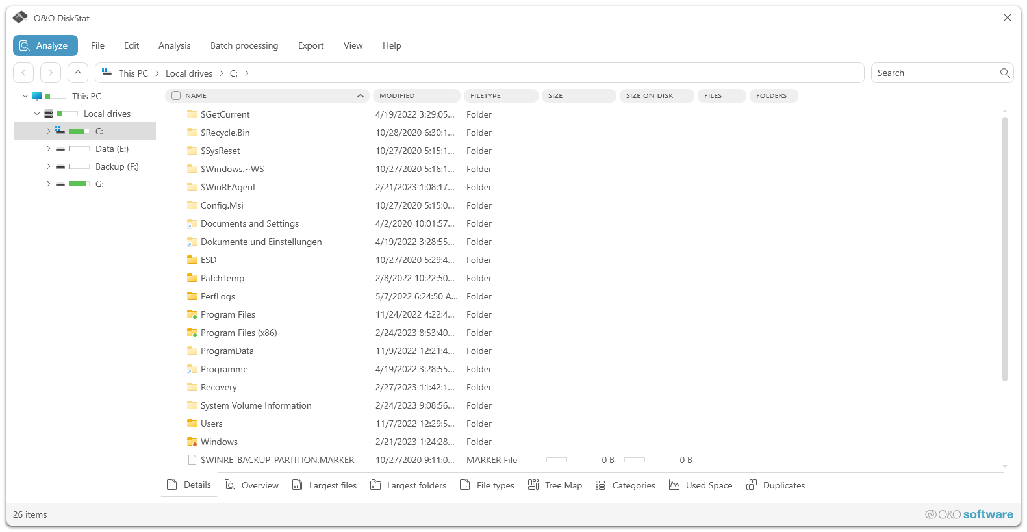The width and height of the screenshot is (1027, 532).
Task: Click the Local drives breadcrumb
Action: pyautogui.click(x=189, y=73)
